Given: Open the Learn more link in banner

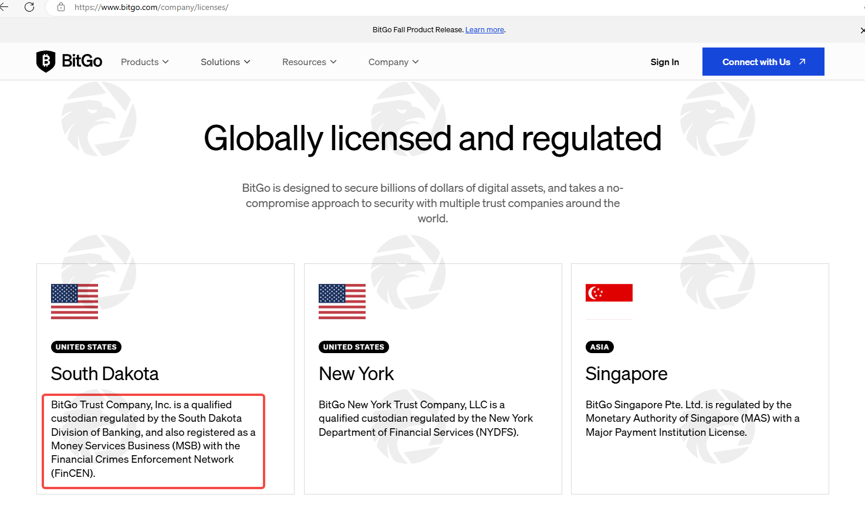Looking at the screenshot, I should point(485,30).
